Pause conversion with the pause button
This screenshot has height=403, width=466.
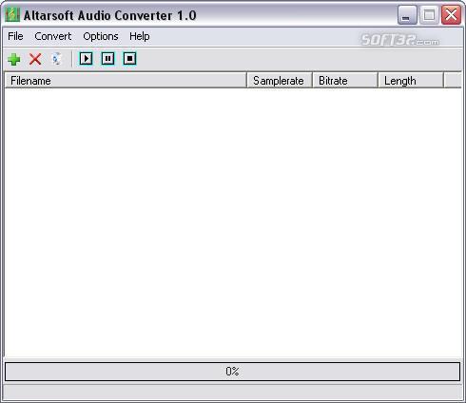point(107,59)
